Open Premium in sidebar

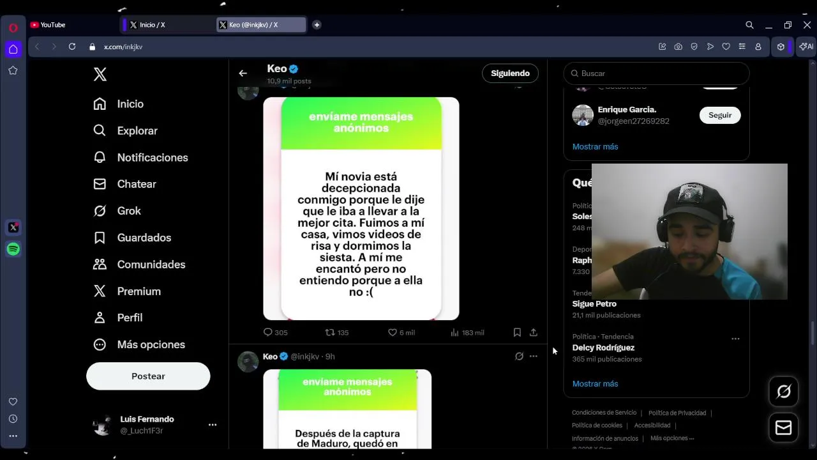[127, 291]
